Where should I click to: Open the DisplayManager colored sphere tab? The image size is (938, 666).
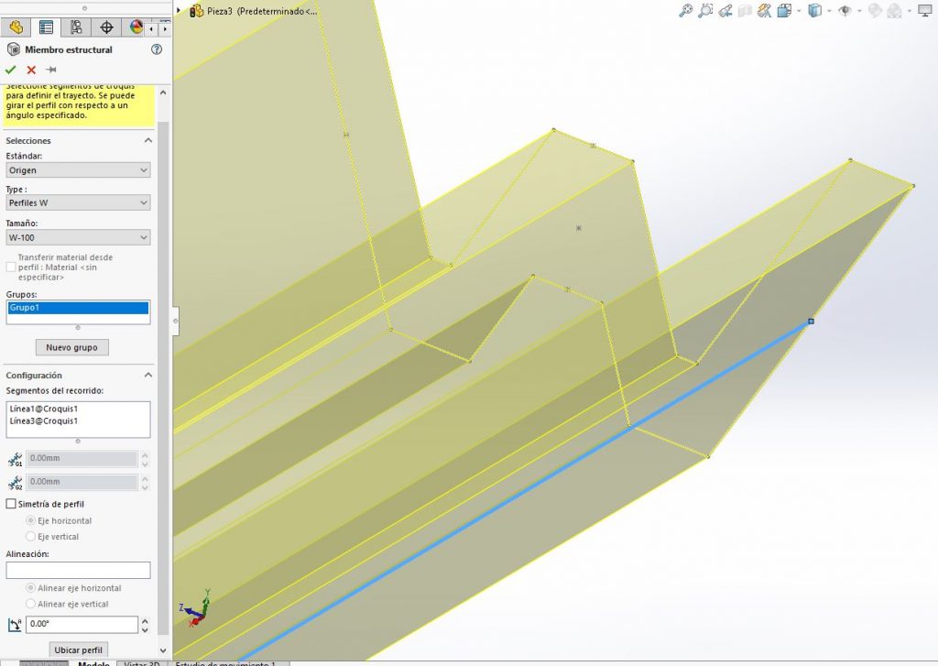pyautogui.click(x=137, y=27)
